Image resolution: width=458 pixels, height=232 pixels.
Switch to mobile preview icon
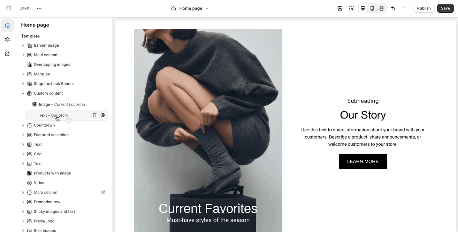pyautogui.click(x=372, y=8)
